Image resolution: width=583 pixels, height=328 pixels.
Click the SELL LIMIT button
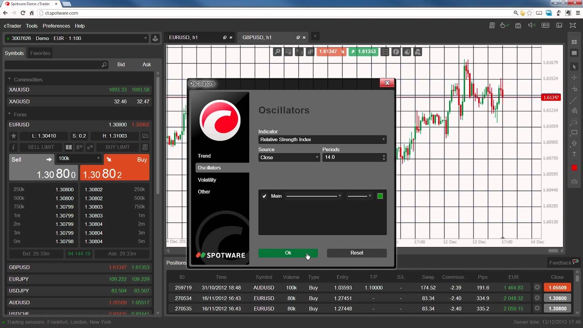point(41,147)
